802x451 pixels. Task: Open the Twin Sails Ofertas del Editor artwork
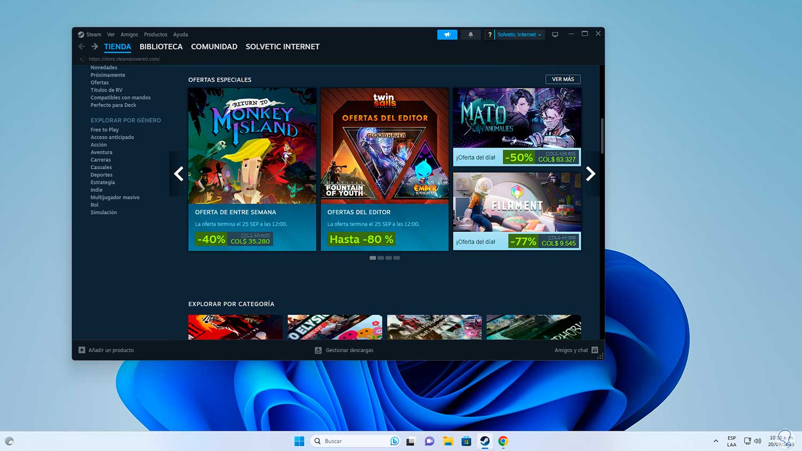[384, 146]
